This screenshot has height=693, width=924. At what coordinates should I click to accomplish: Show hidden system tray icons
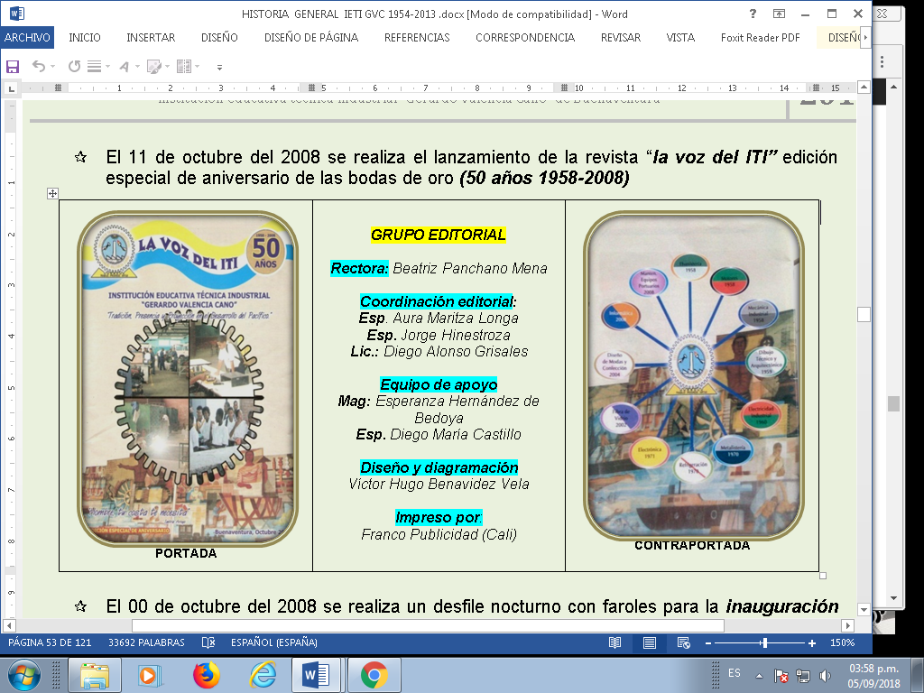pyautogui.click(x=759, y=676)
